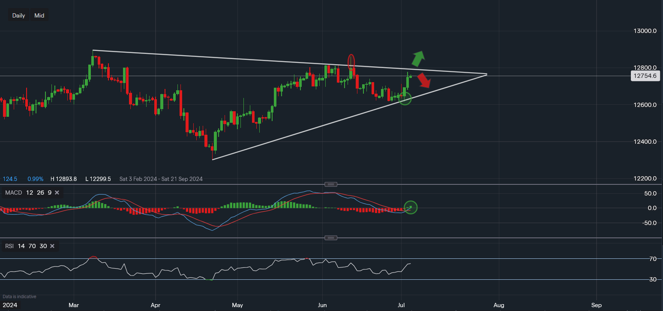
Task: Remove the MACD indicator with its X
Action: click(57, 193)
